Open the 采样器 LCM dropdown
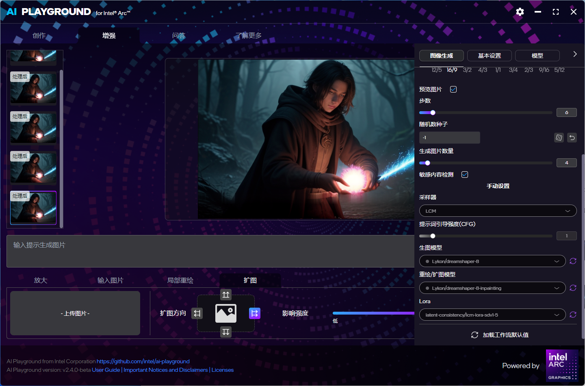The height and width of the screenshot is (386, 585). 498,211
